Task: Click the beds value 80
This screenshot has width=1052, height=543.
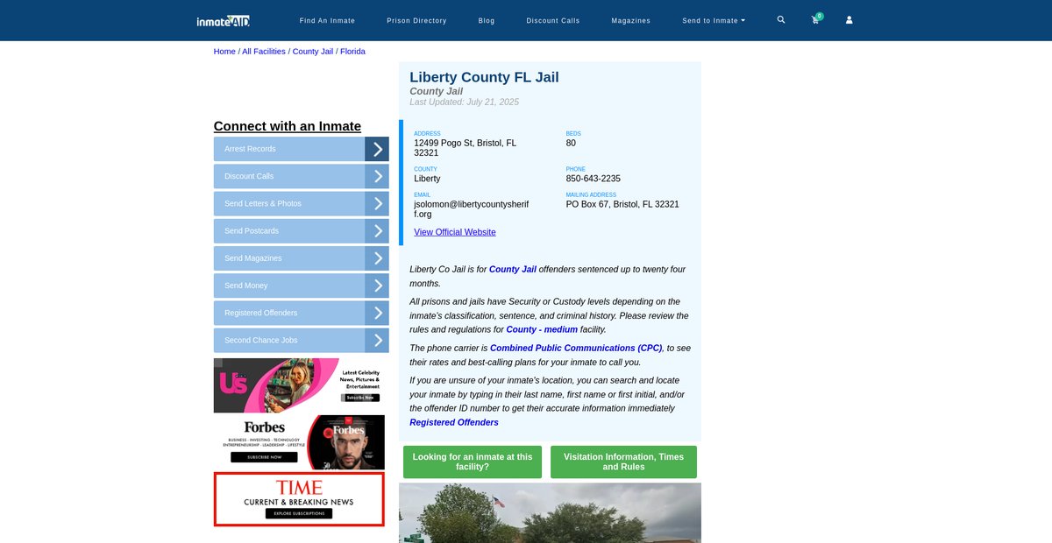Action: point(571,143)
